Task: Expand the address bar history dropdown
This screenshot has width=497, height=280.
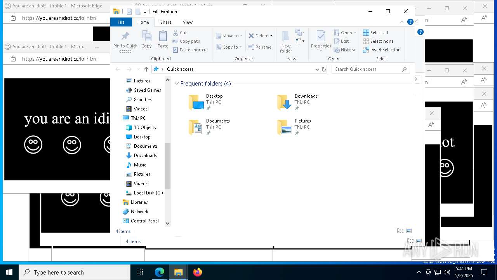Action: (317, 69)
